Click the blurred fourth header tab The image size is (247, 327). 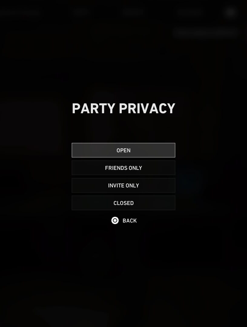coord(190,12)
